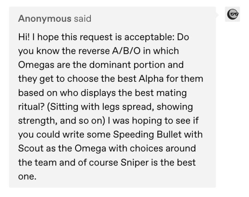Click the word "Sniper" in the message
Image resolution: width=249 pixels, height=197 pixels.
click(135, 163)
